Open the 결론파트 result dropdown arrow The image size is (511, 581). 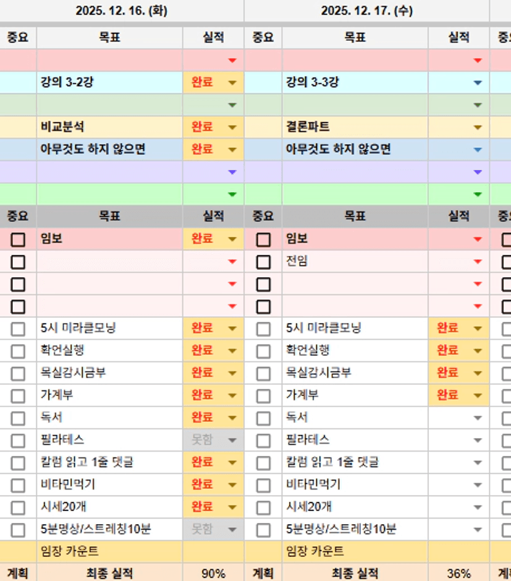coord(477,127)
